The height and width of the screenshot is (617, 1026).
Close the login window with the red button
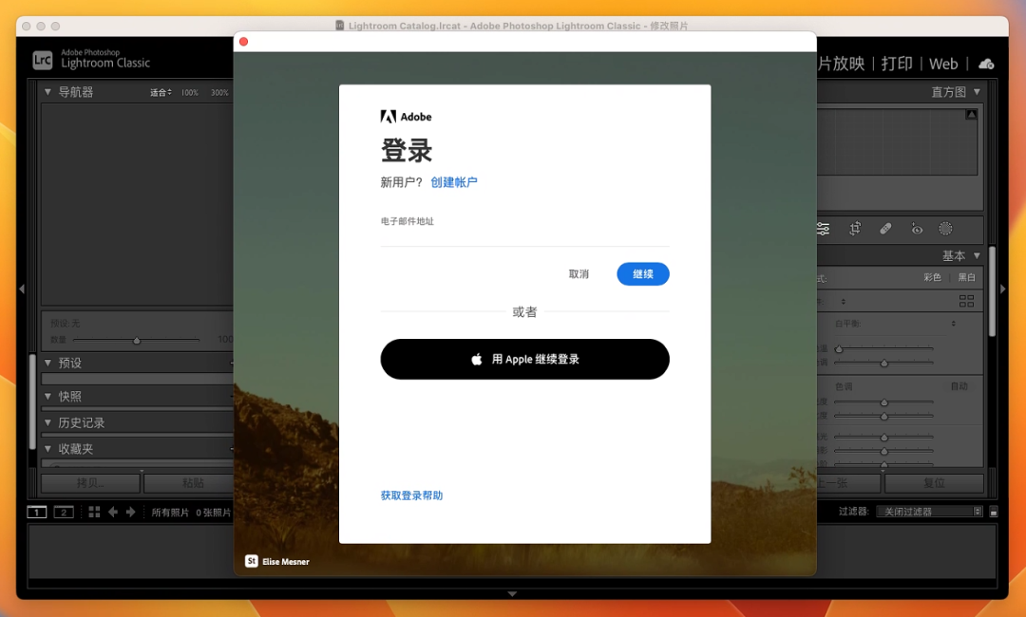(243, 42)
